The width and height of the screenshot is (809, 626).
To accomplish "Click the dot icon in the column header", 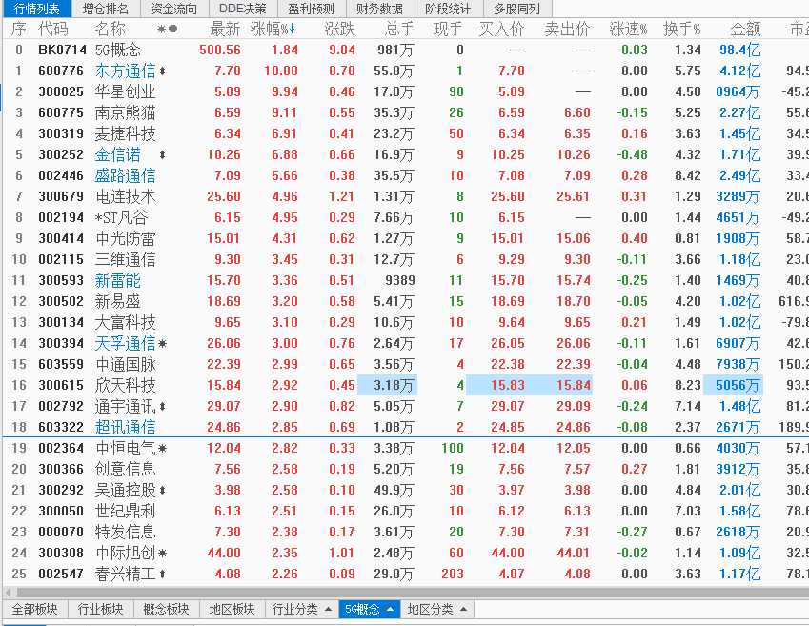I will pyautogui.click(x=172, y=30).
